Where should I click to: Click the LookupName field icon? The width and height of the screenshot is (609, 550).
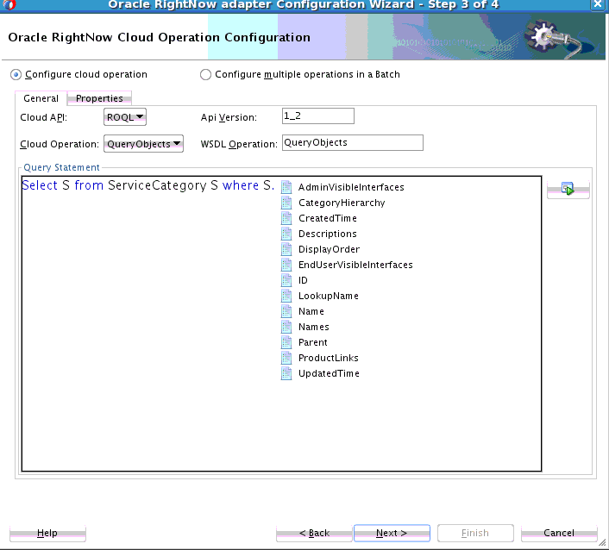286,296
